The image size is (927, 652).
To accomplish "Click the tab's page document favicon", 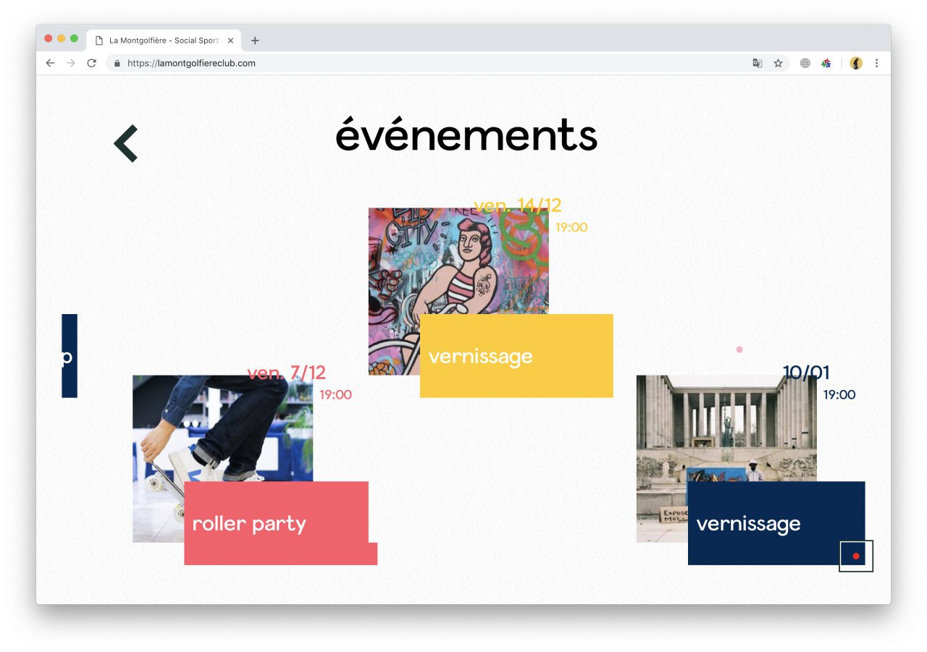I will [x=99, y=41].
